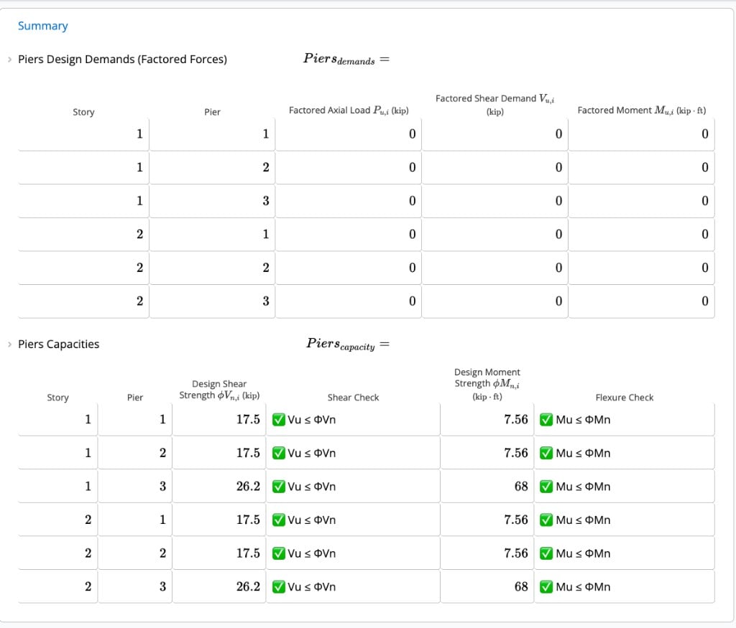Click Mu ≤ ΦMn text for story 2 pier 2
The height and width of the screenshot is (628, 736).
(x=583, y=553)
